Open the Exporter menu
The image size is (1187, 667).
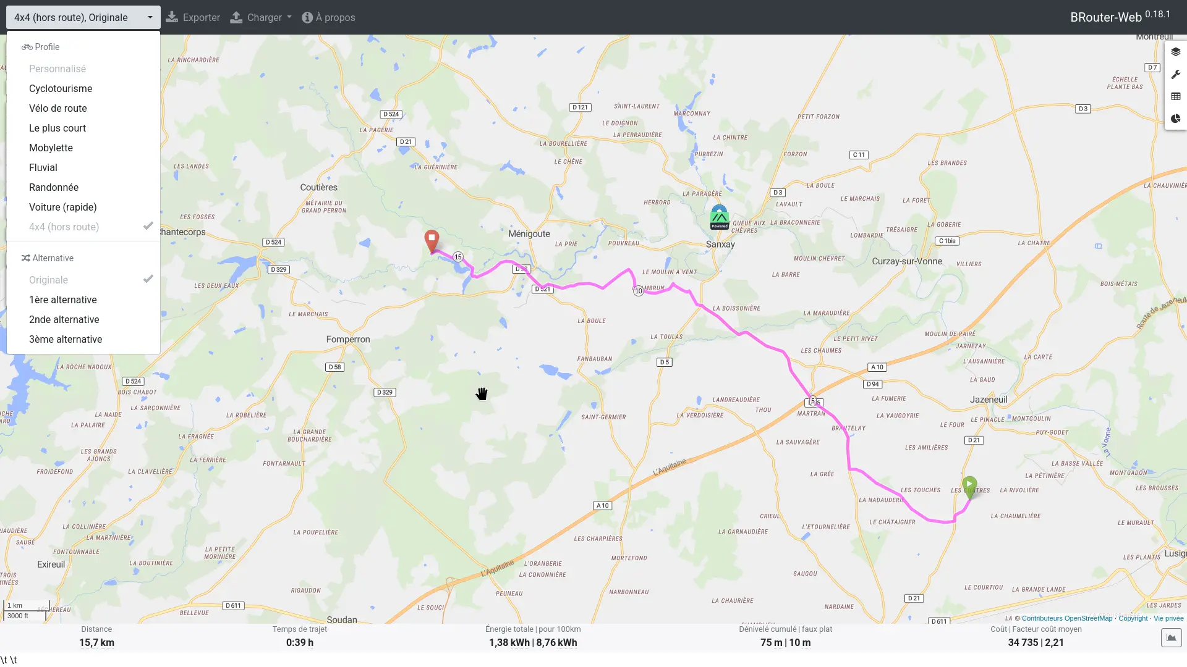(193, 17)
